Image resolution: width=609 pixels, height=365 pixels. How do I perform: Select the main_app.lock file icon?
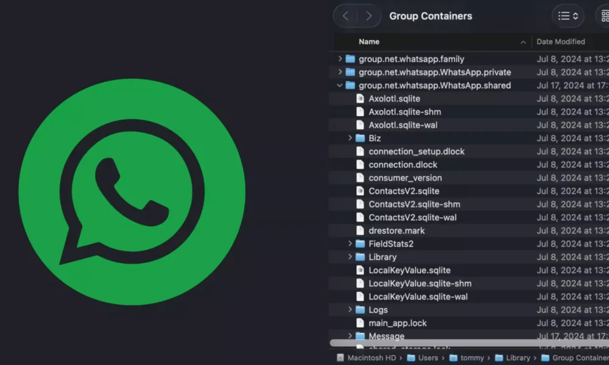(x=360, y=322)
